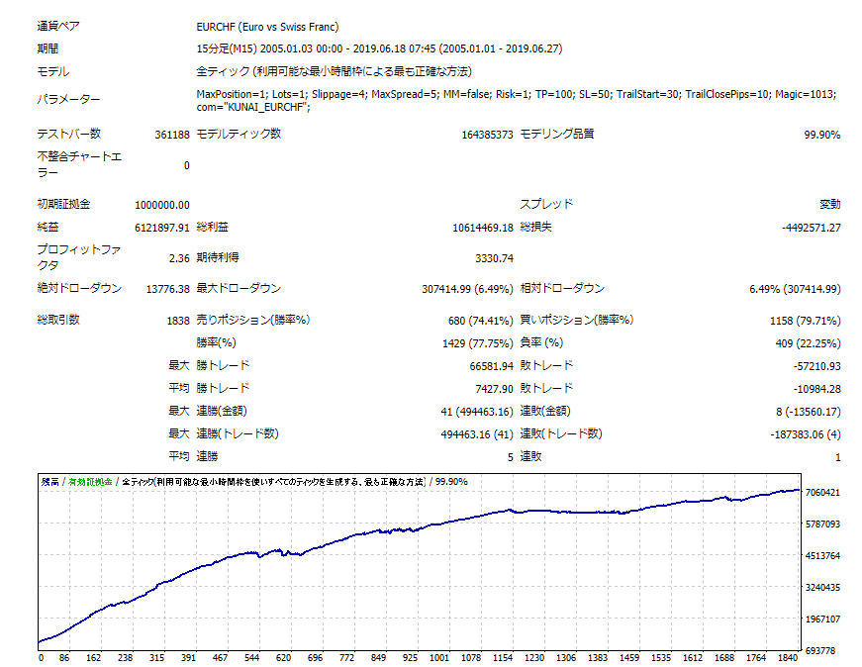Click the short positions value 680 (74.41%)
862x667 pixels.
(x=480, y=321)
